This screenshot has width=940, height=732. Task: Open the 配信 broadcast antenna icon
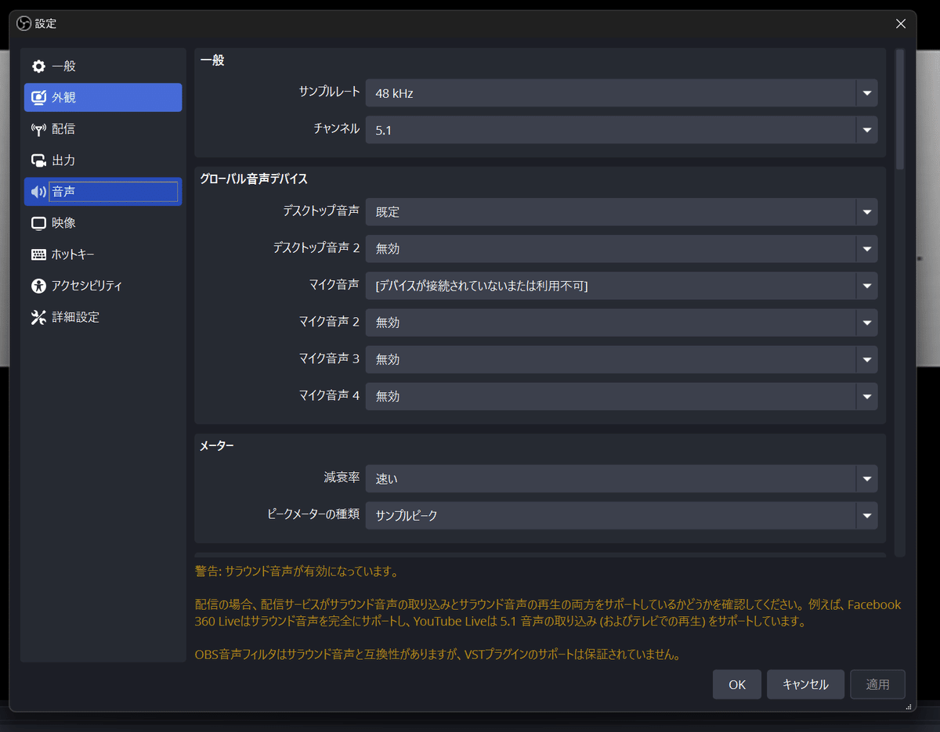(x=38, y=129)
